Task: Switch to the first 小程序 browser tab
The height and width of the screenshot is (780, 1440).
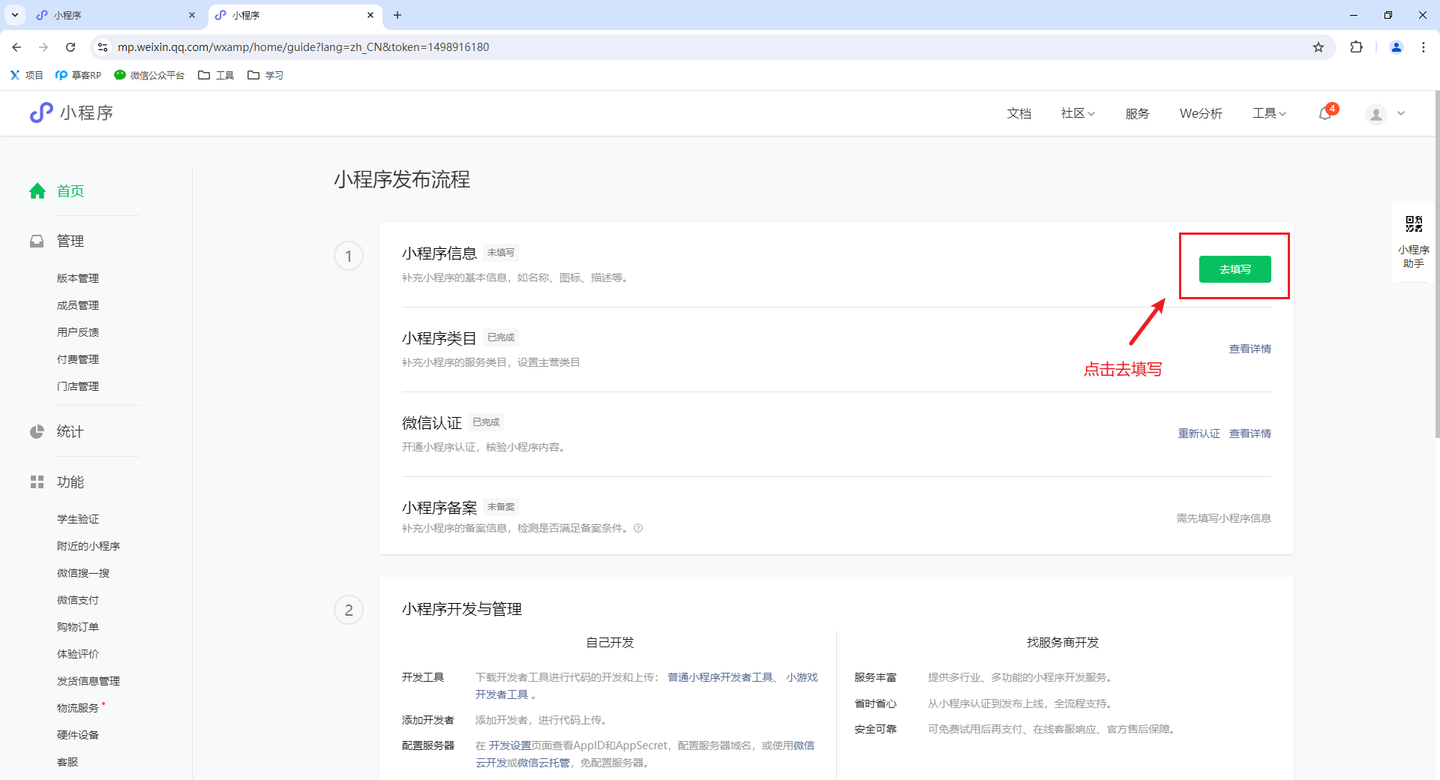Action: 115,15
